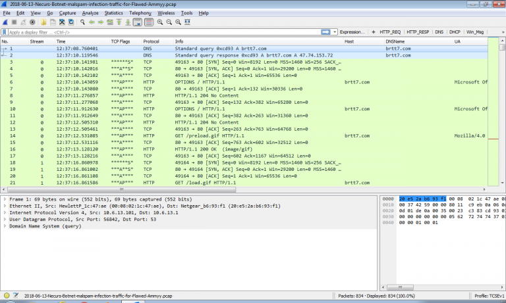Open the Statistics menu
This screenshot has width=506, height=303.
(x=113, y=13)
